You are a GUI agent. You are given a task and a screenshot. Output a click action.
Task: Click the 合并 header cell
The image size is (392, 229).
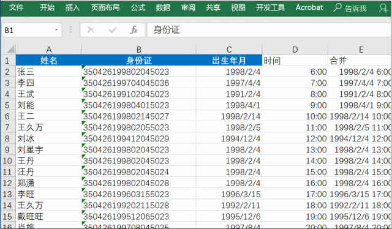click(360, 60)
